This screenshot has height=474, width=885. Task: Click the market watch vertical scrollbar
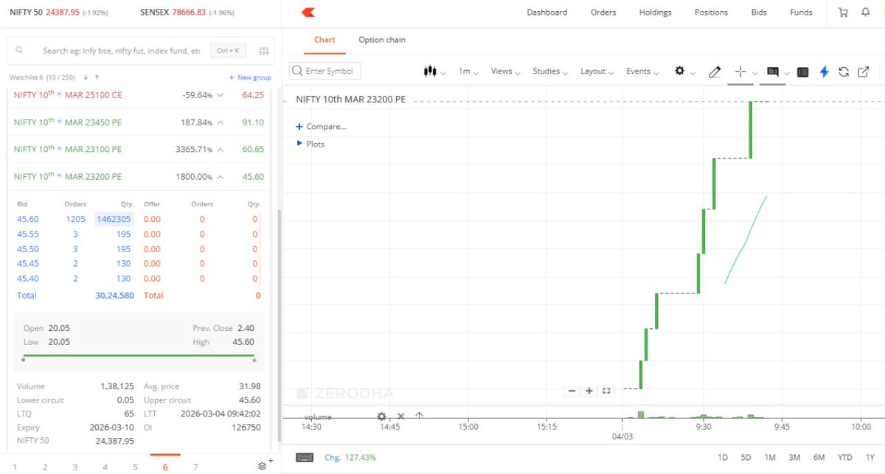[x=278, y=324]
